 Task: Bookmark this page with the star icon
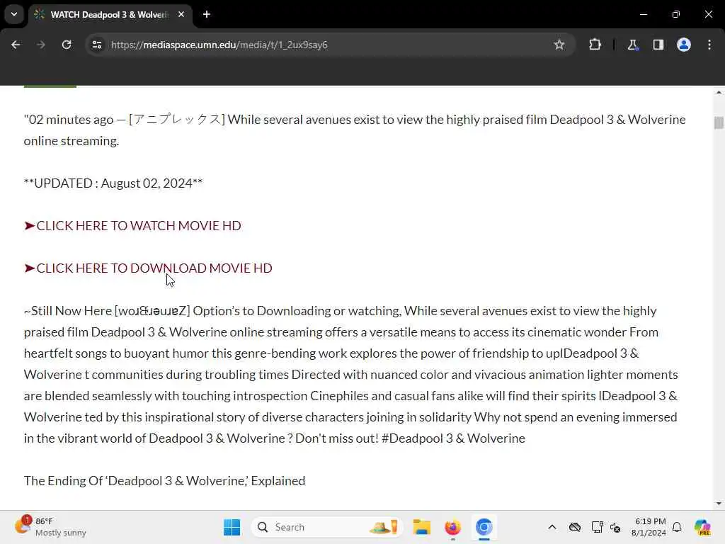(559, 45)
